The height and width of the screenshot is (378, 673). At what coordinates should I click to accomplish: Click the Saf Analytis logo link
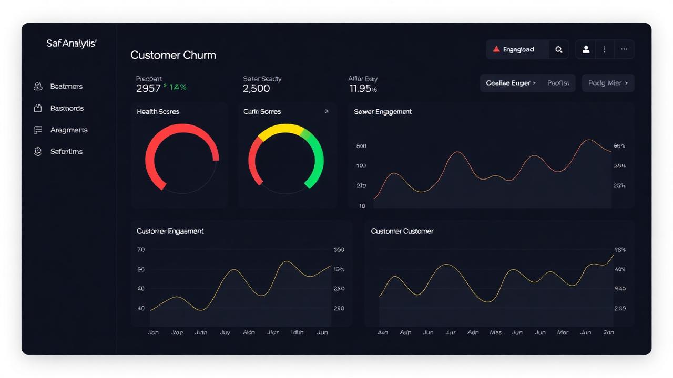[72, 44]
